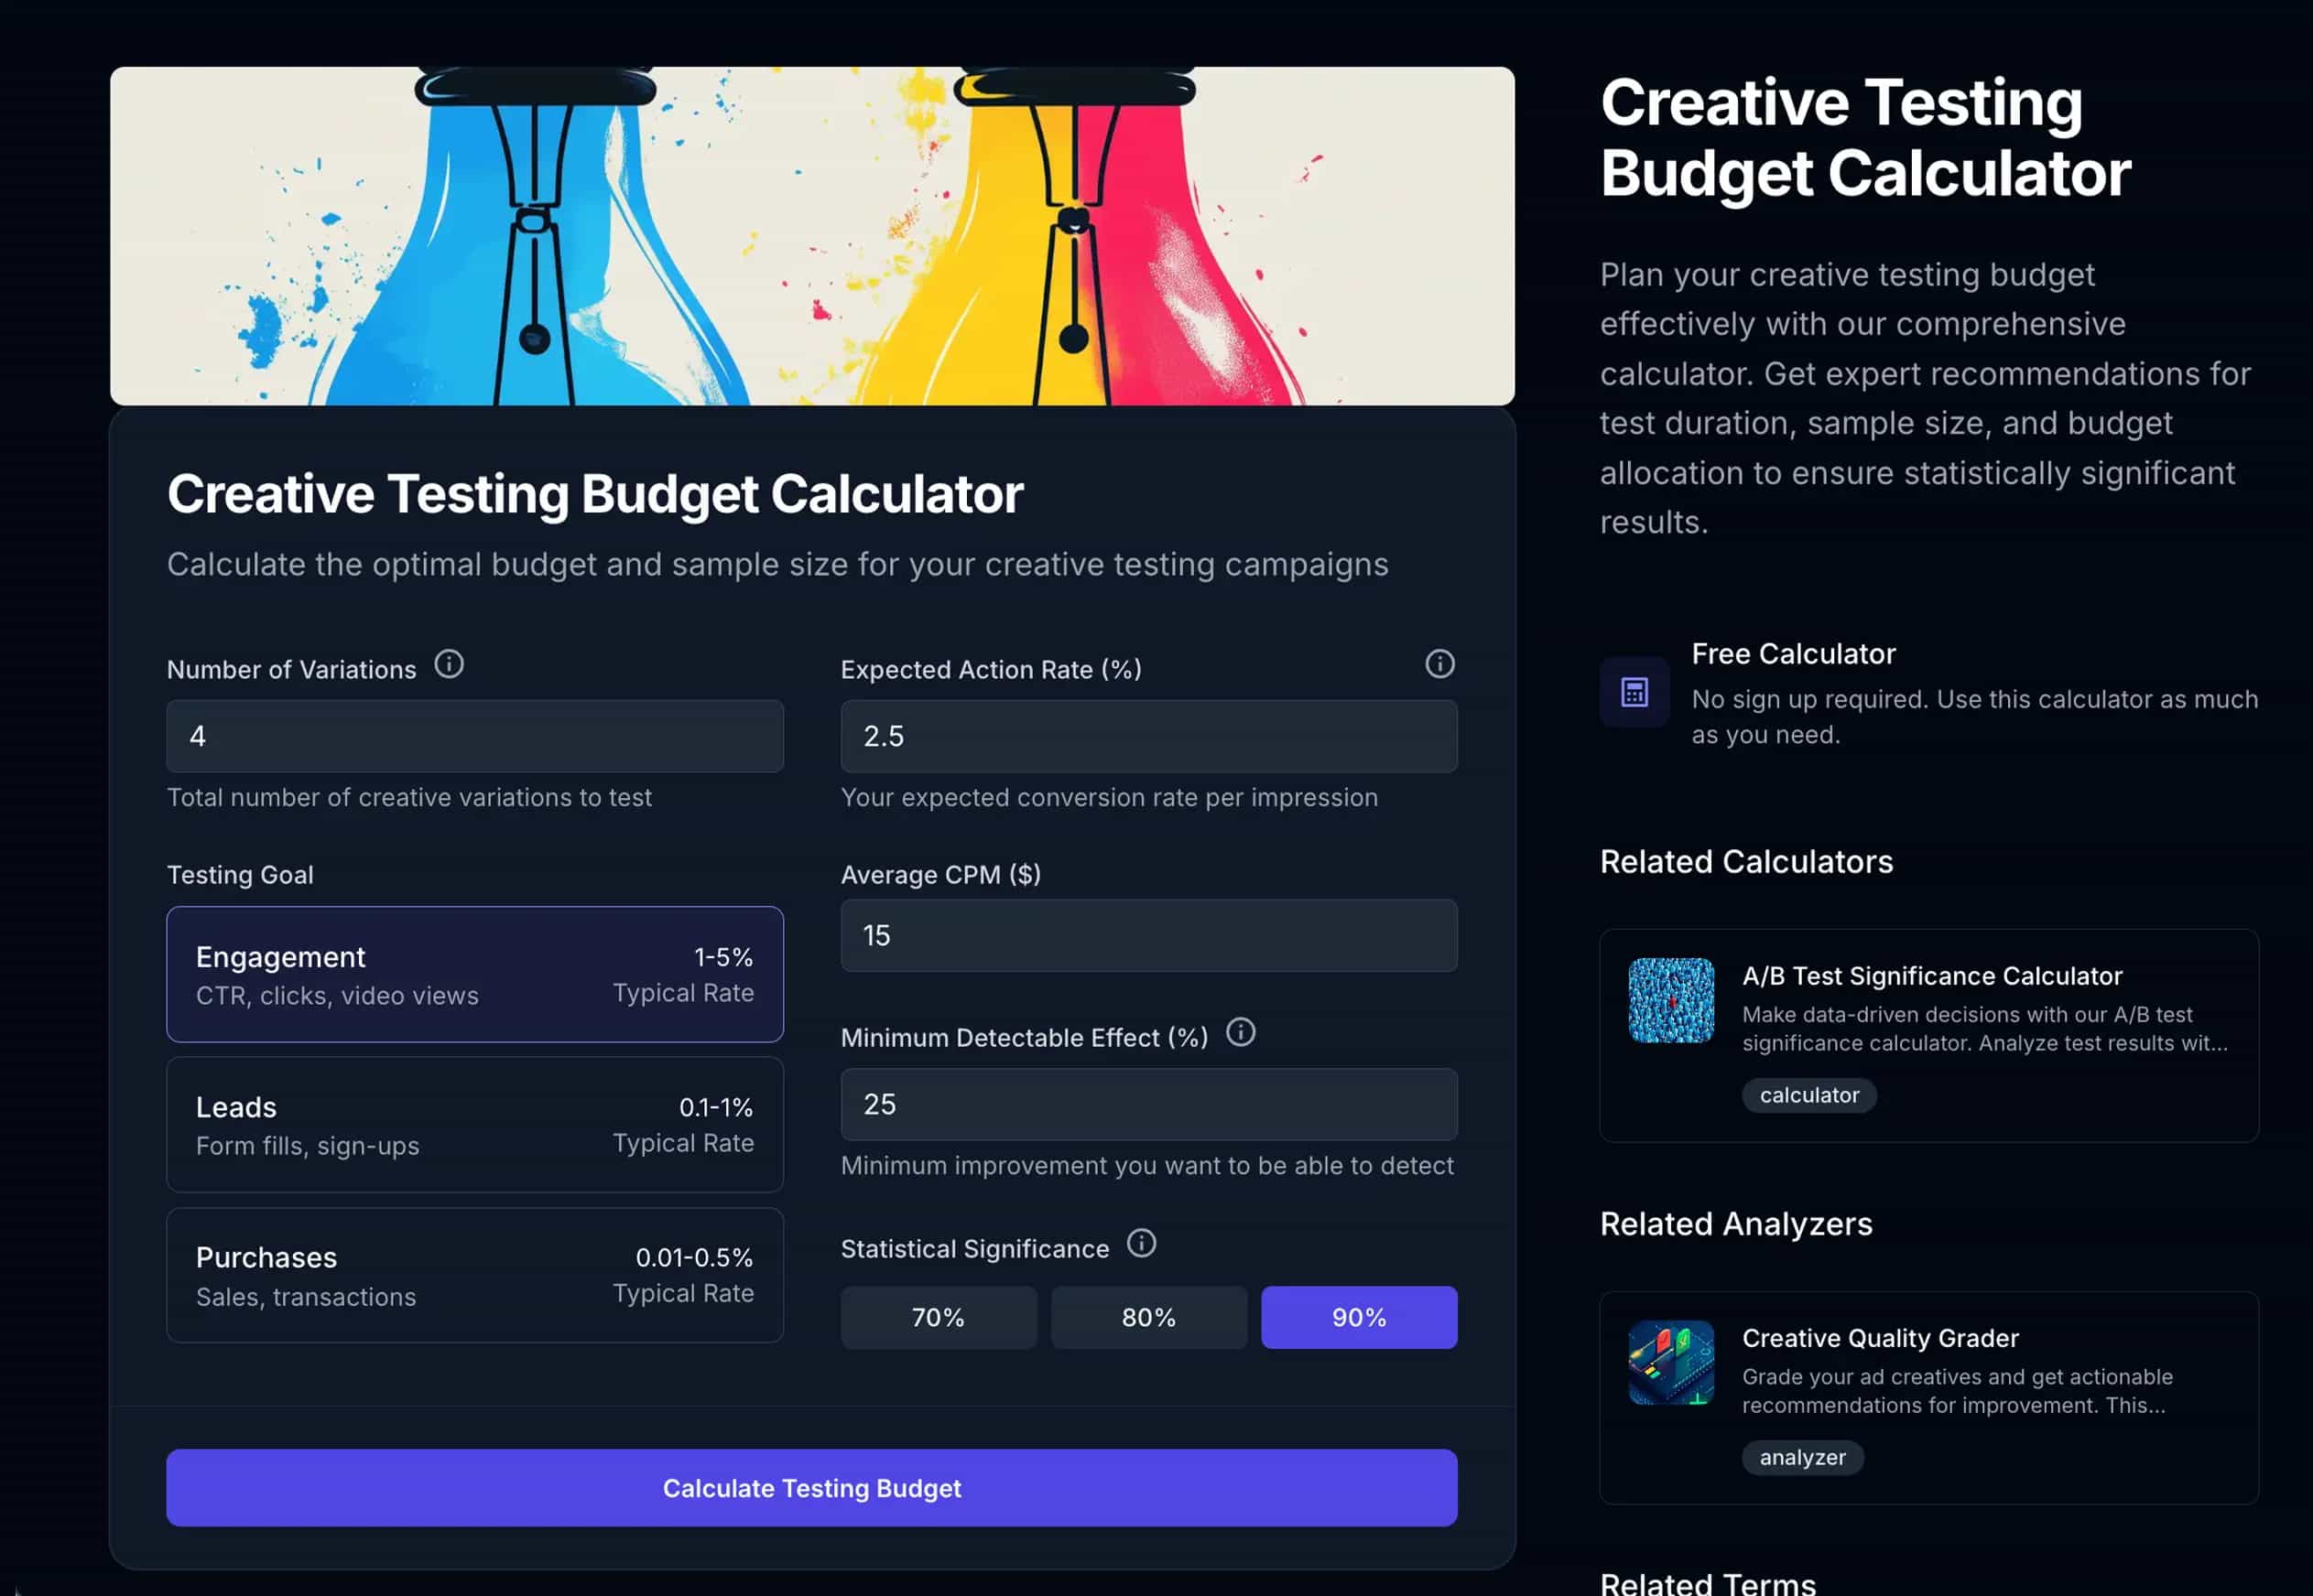The width and height of the screenshot is (2313, 1596).
Task: Set statistical significance to 70%
Action: point(939,1317)
